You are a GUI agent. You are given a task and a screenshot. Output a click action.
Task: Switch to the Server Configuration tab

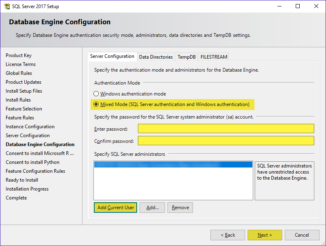(112, 56)
